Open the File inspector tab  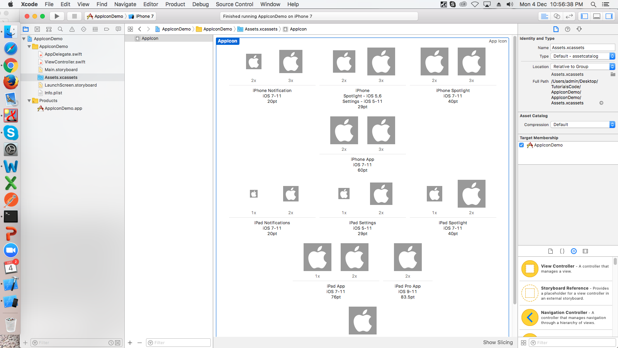[x=556, y=29]
